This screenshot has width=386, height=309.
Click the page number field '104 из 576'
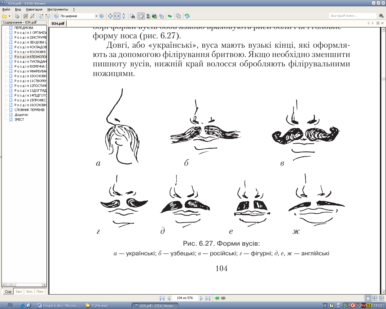(x=185, y=298)
